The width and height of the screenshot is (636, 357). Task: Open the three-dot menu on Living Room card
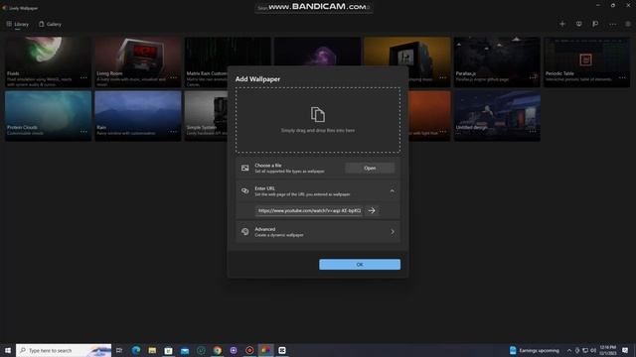coord(174,77)
